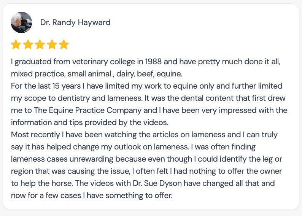Click the first rating star

click(x=16, y=45)
